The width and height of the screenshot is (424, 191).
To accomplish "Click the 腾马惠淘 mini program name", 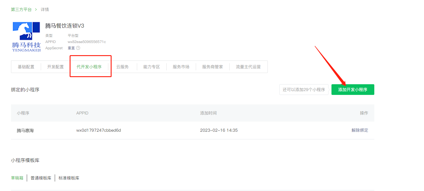I will click(x=25, y=130).
